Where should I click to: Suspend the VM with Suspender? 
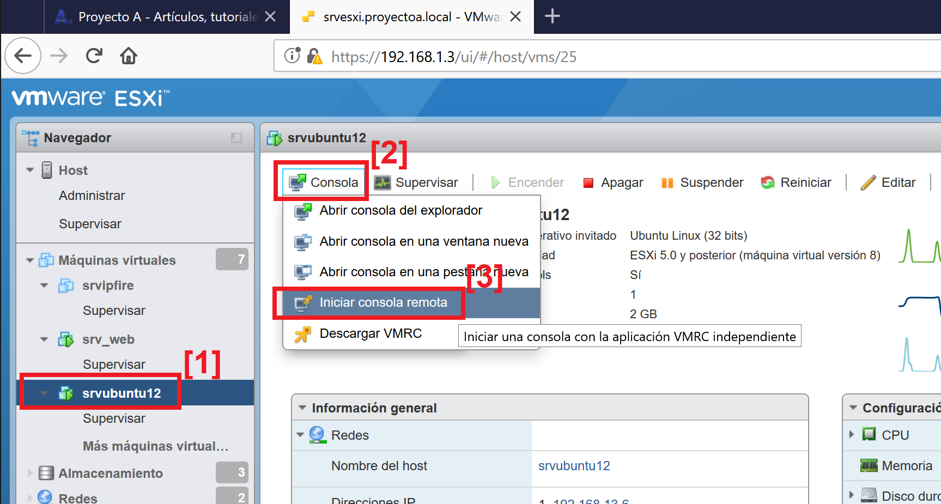(702, 183)
